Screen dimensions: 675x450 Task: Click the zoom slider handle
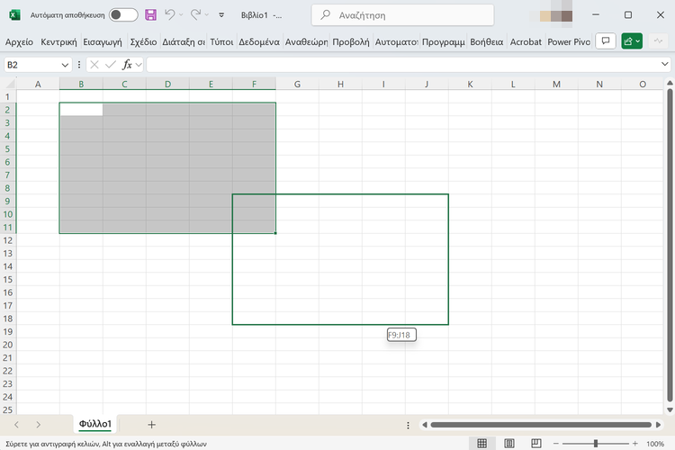coord(596,444)
